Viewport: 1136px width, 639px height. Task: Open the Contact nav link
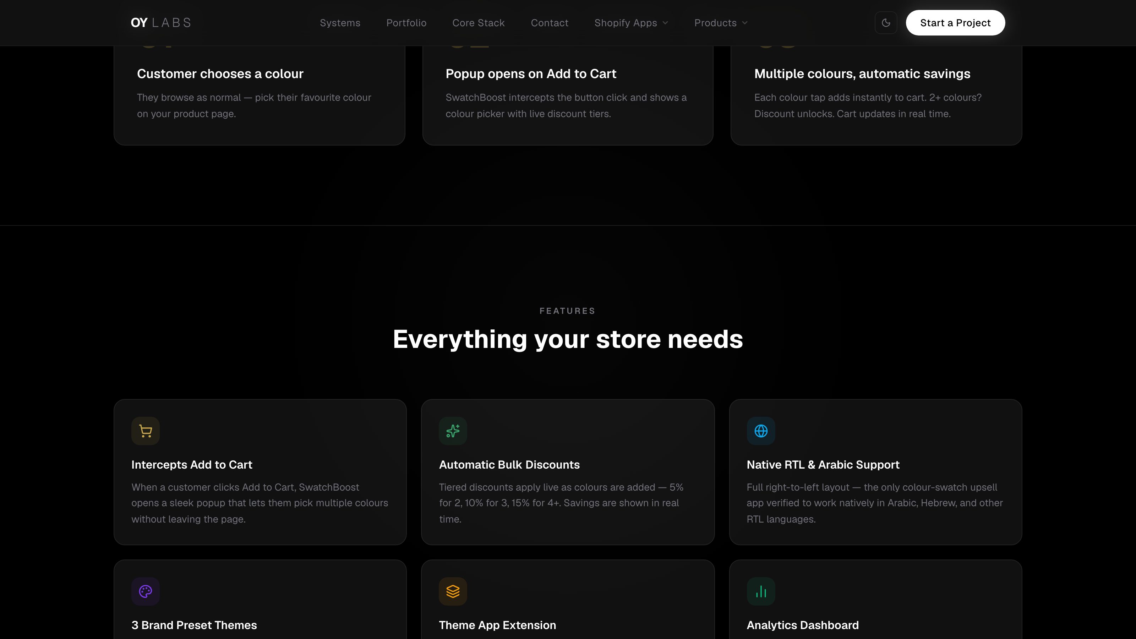[x=550, y=23]
